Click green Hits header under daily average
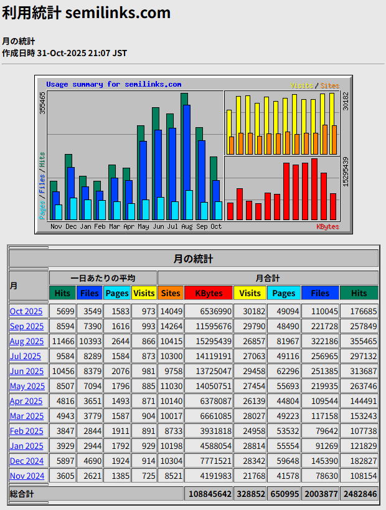Screen dimensions: 386x510 point(62,293)
